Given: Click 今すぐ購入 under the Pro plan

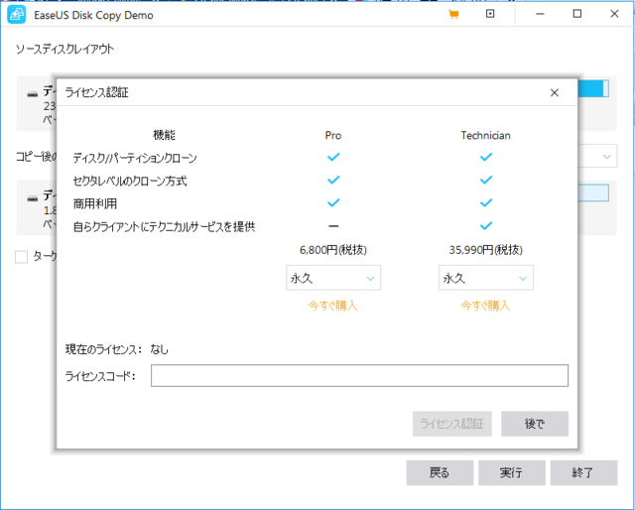Looking at the screenshot, I should coord(333,306).
